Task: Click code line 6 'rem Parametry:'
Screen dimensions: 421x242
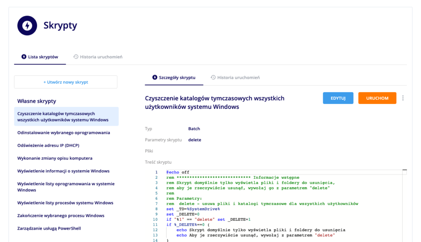Action: pyautogui.click(x=184, y=198)
